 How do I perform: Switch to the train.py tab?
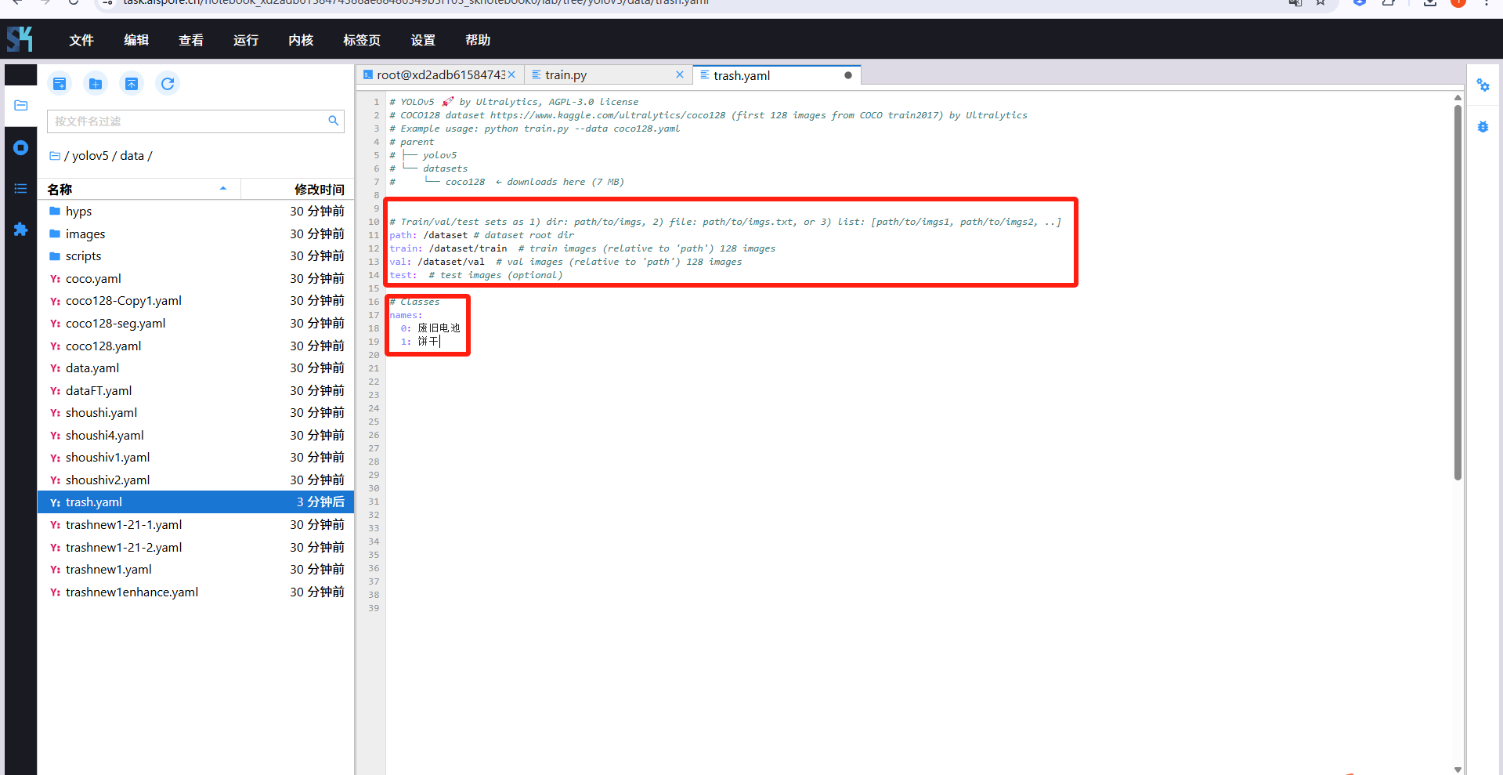565,75
